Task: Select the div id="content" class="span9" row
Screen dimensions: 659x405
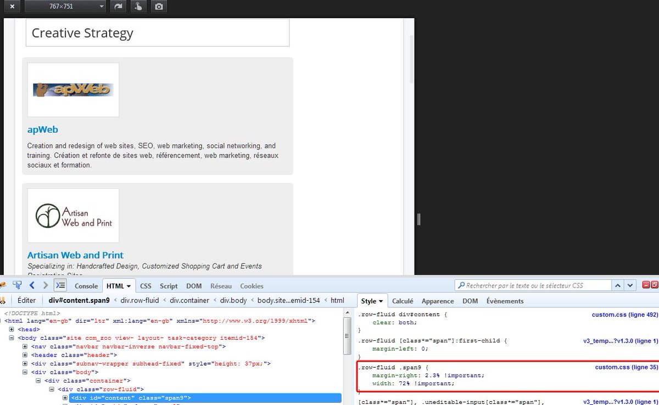Action: [x=205, y=398]
